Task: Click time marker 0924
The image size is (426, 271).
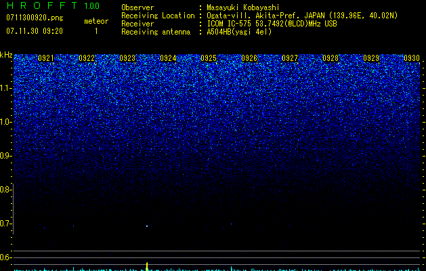Action: [x=168, y=58]
